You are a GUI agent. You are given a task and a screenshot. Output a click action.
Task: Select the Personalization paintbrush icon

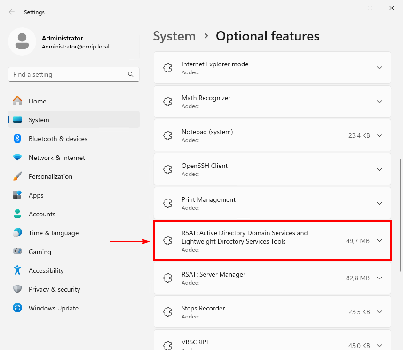point(17,176)
